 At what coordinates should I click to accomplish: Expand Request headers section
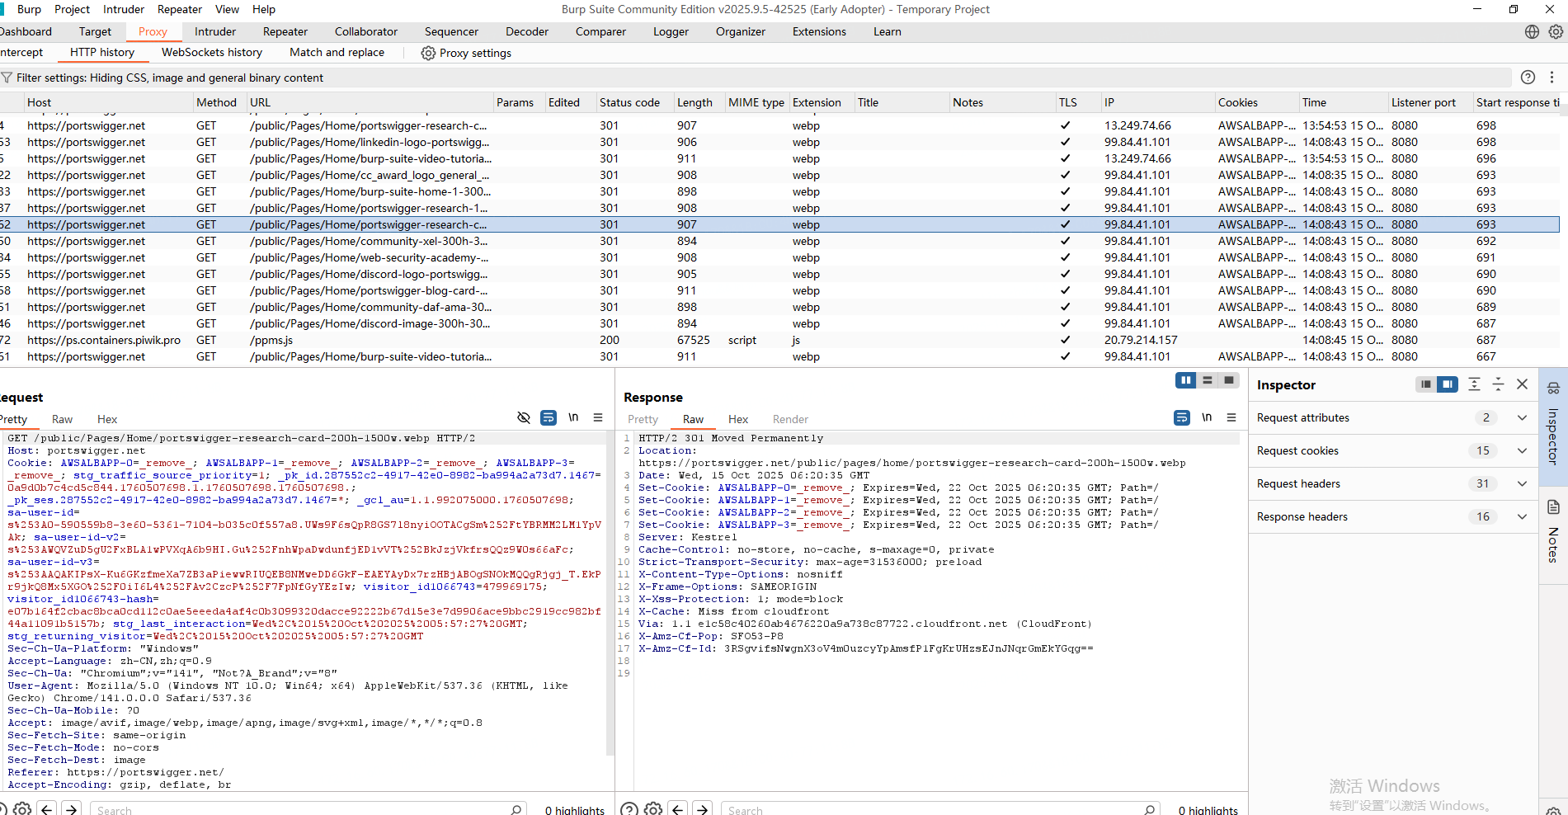[1523, 483]
